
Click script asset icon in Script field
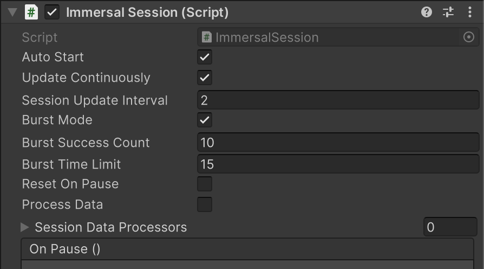206,37
